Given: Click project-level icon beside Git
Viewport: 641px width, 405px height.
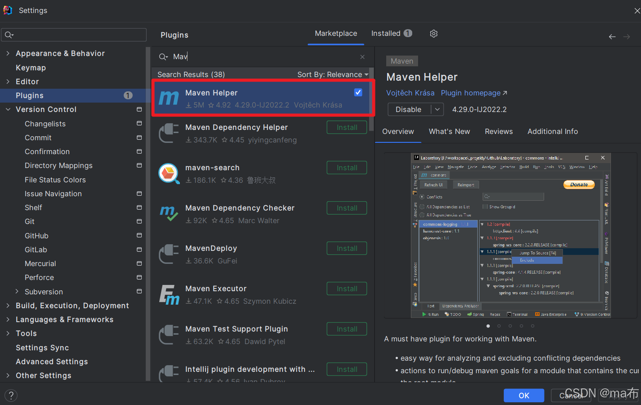Looking at the screenshot, I should [139, 221].
